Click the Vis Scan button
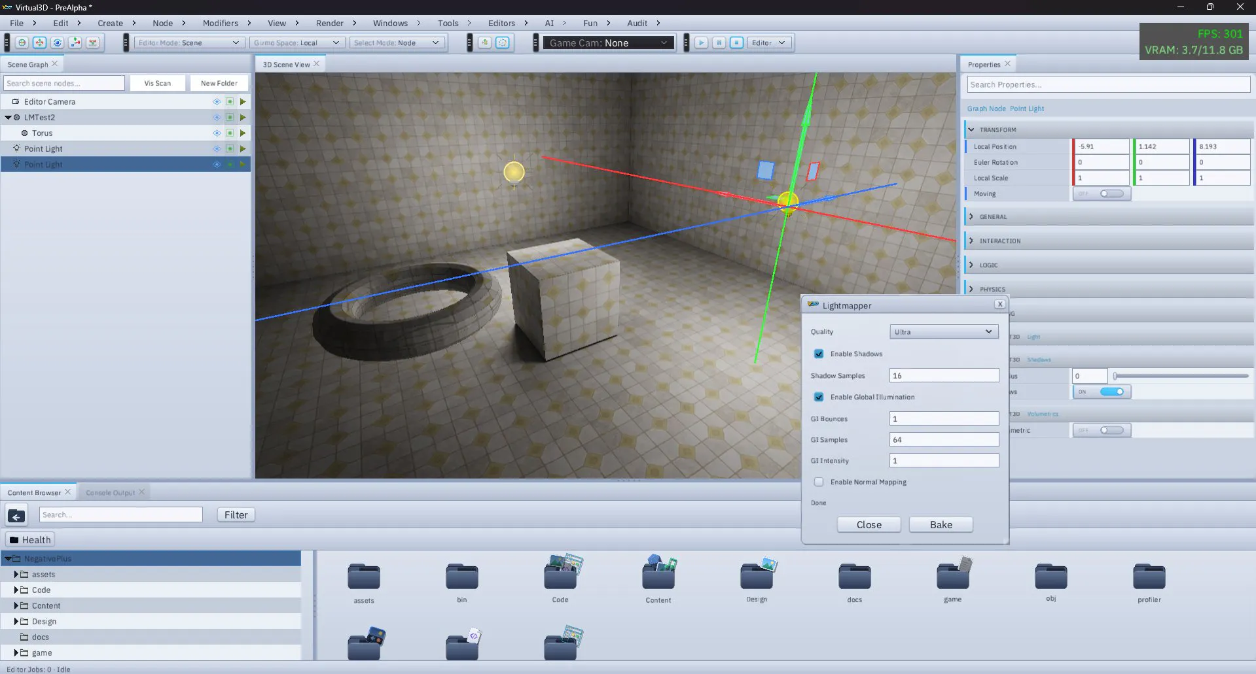This screenshot has width=1256, height=674. 158,83
